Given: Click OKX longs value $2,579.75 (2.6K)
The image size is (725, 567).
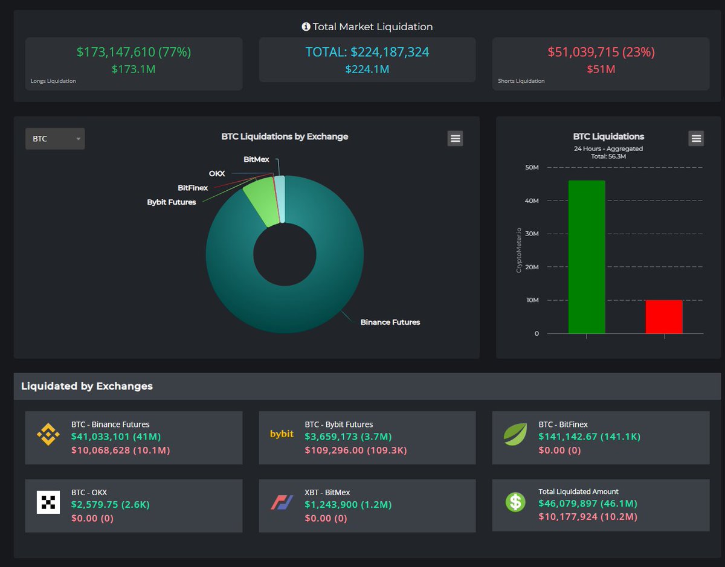Looking at the screenshot, I should [x=110, y=505].
